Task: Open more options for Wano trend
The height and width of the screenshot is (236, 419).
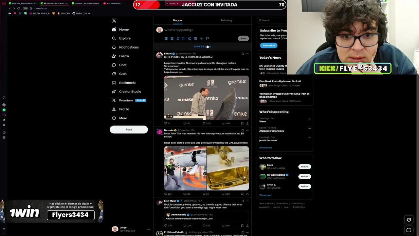Action: 309,119
